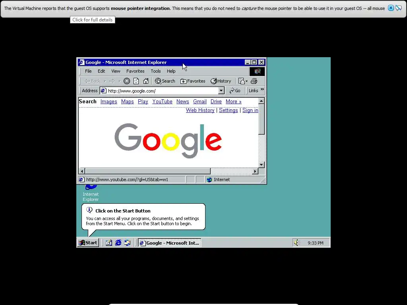Print the page with Print icon

[254, 81]
